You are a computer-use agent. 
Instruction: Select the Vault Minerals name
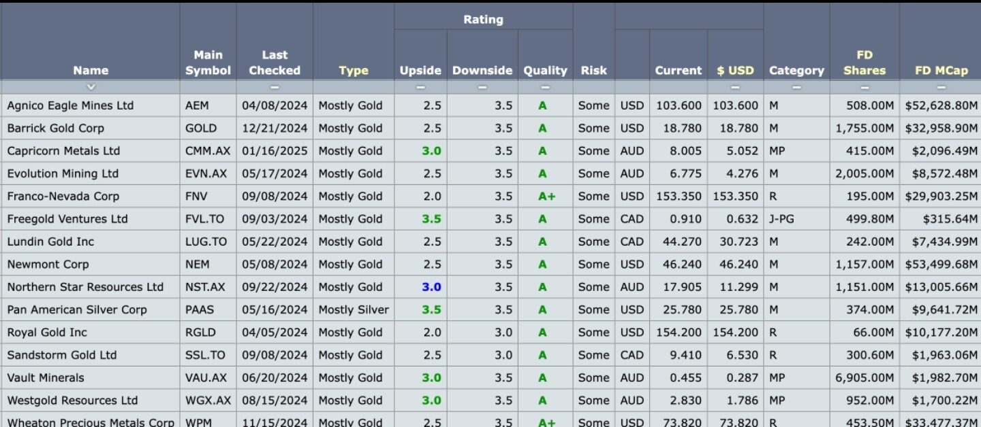point(46,377)
